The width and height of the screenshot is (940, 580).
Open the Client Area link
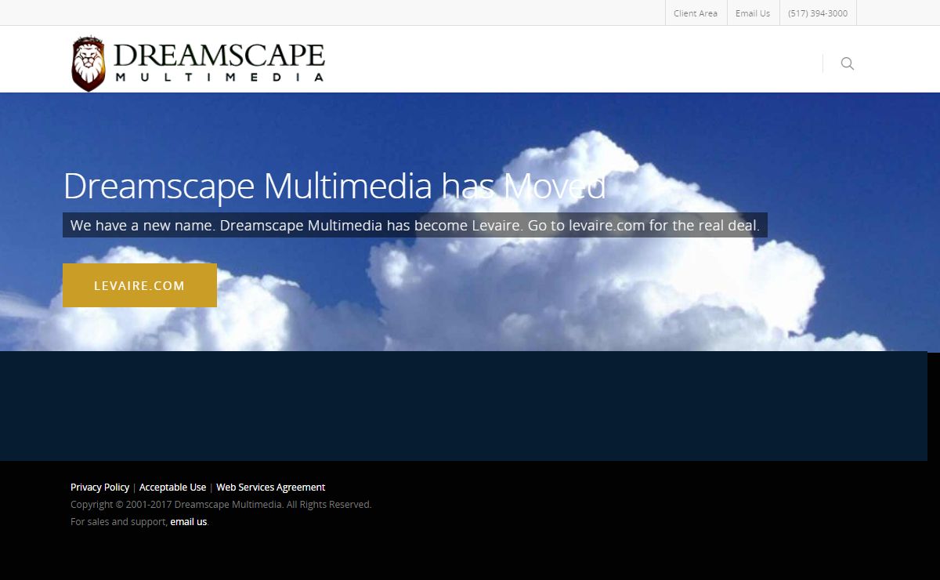click(x=696, y=13)
